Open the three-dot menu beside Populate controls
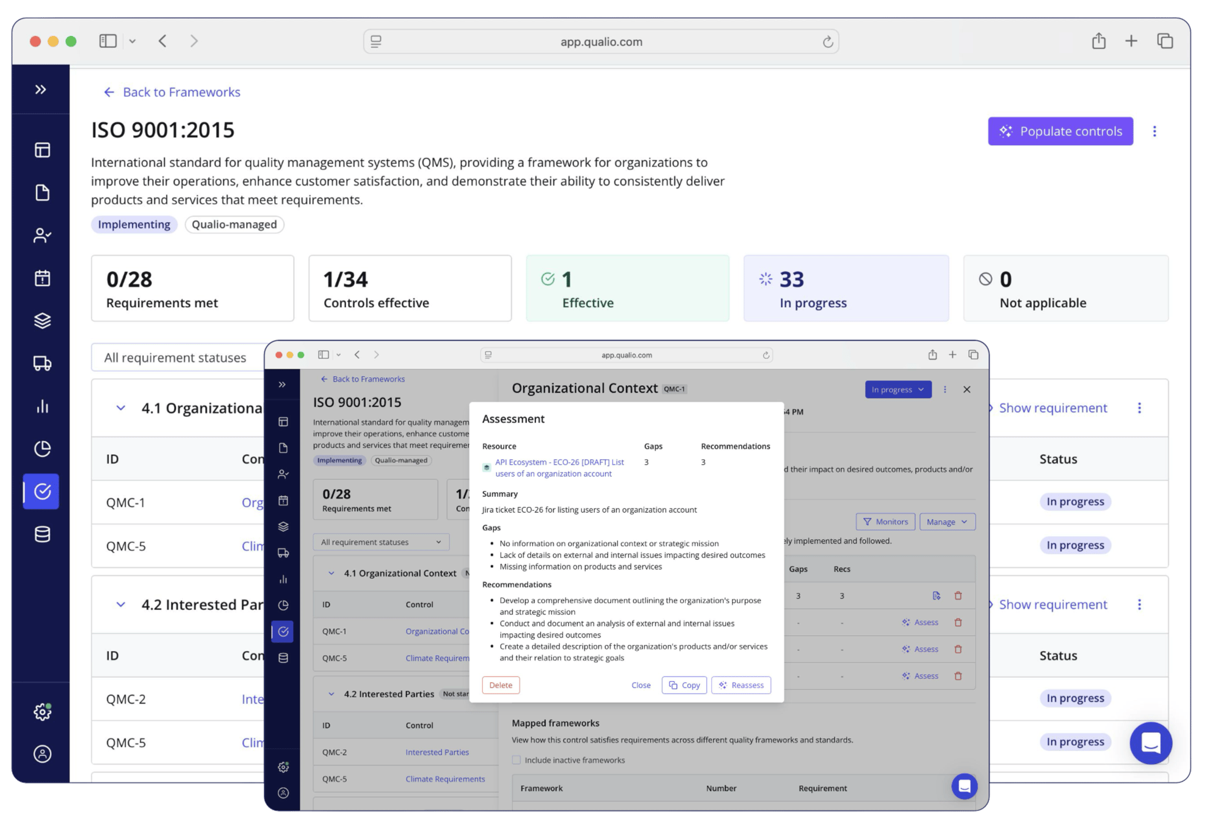The image size is (1221, 826). 1154,131
